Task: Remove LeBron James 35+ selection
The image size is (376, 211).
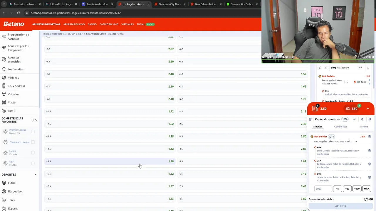Action: (370, 164)
